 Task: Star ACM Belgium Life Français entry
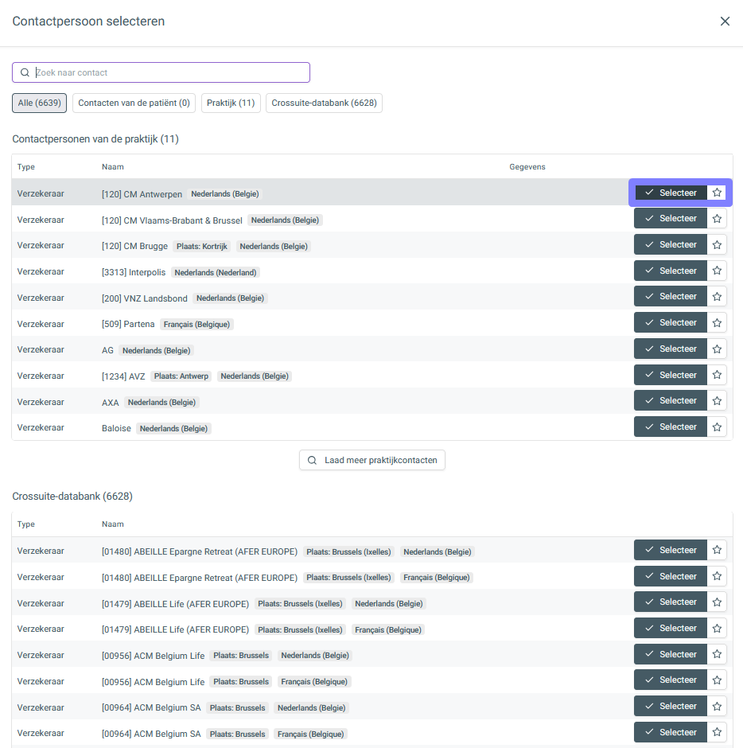tap(717, 680)
